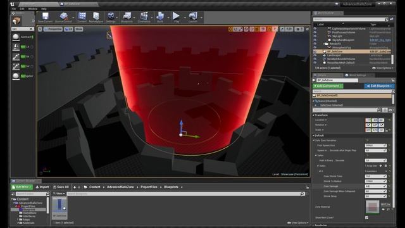Viewport: 405px width, 228px height.
Task: Navigate back in Content Browser history
Action: tap(75, 187)
